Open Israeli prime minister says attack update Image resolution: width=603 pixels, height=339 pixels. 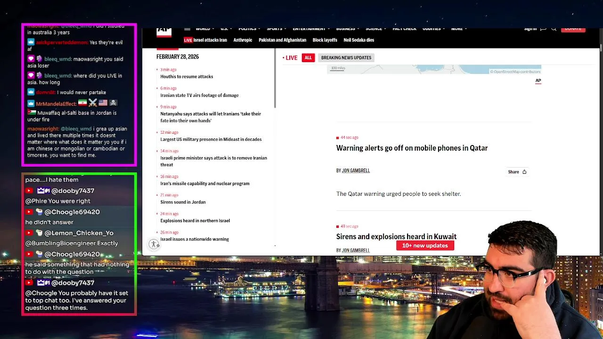[x=213, y=161]
